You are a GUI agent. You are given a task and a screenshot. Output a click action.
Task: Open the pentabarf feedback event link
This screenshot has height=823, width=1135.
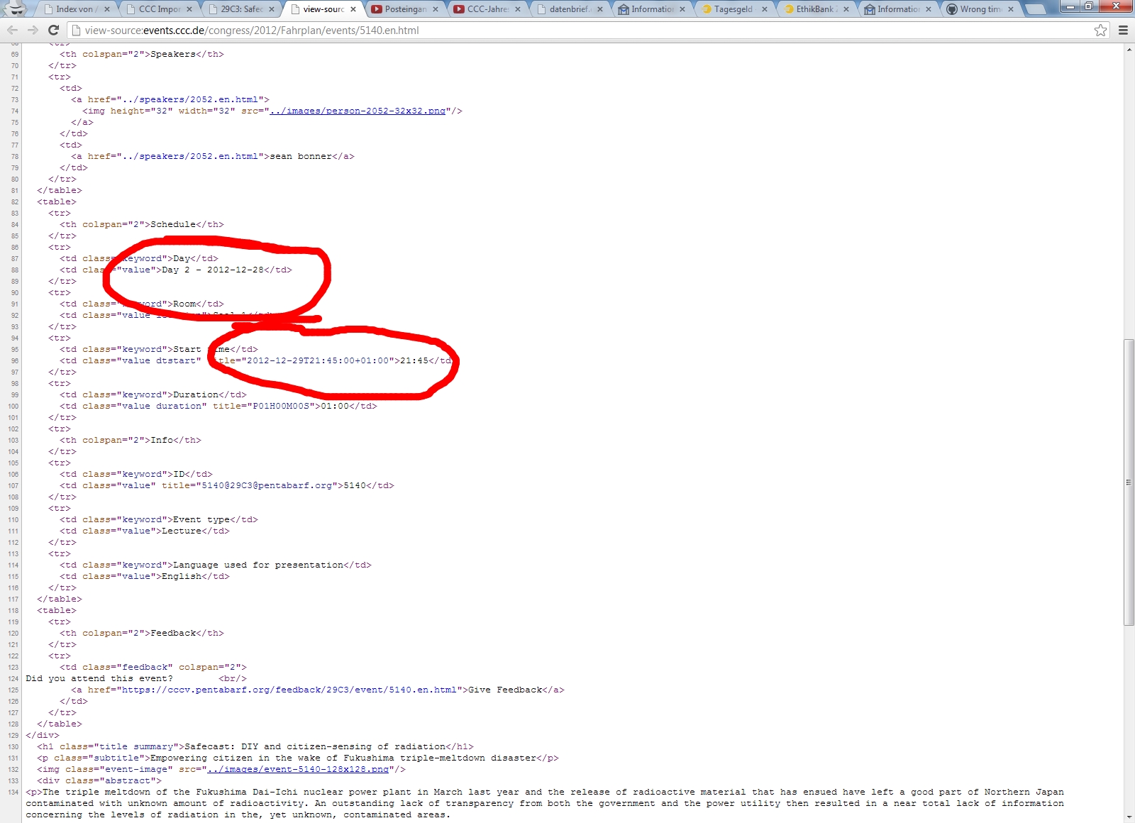[289, 690]
